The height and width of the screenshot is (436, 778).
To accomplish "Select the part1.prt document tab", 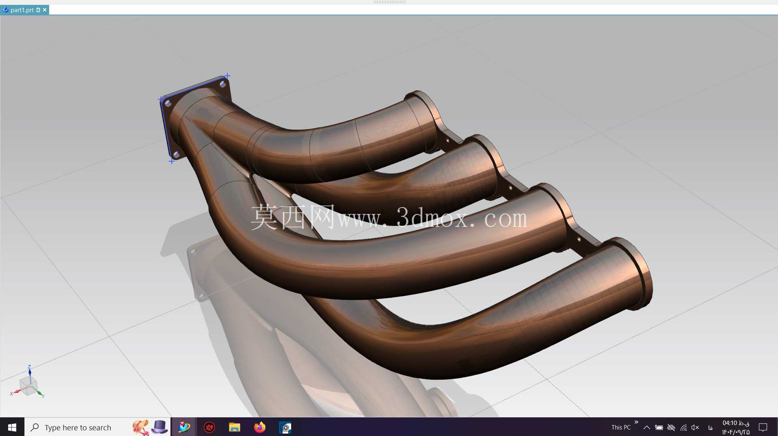I will point(22,10).
